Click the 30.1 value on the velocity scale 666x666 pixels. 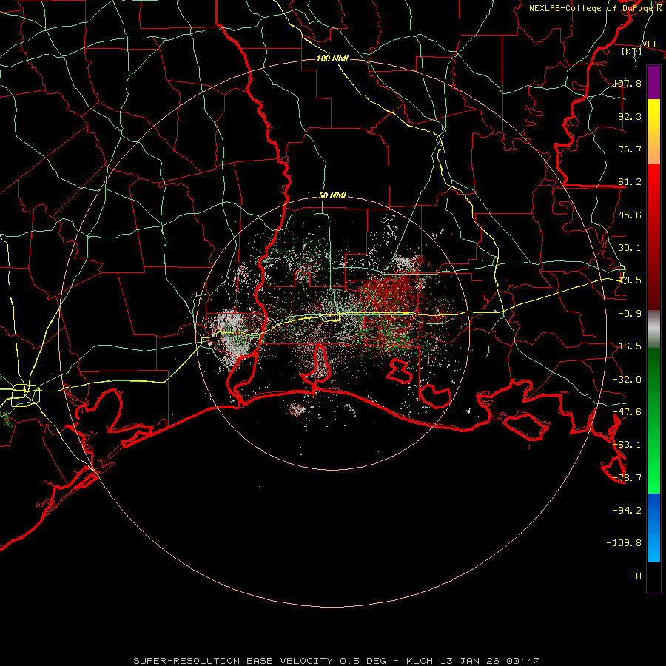(630, 248)
